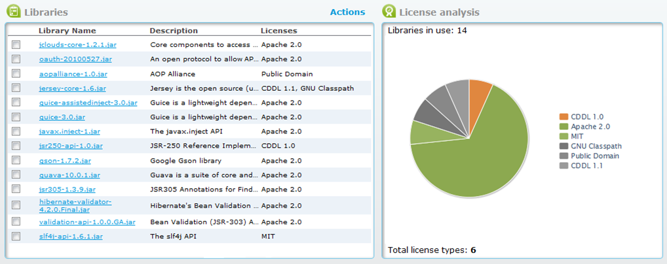
Task: Open the Actions menu
Action: click(347, 12)
